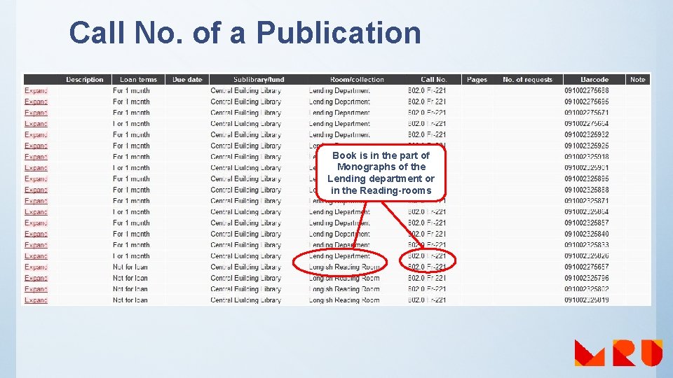Viewport: 673px width, 378px height.
Task: Select barcode value 091002275688
Action: [587, 91]
